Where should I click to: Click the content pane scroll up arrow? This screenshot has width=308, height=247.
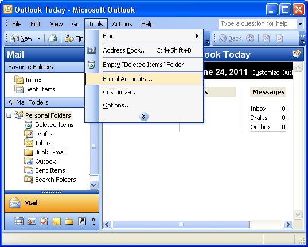click(298, 67)
